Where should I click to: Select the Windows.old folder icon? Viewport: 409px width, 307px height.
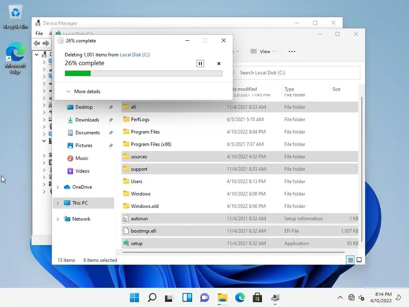(126, 206)
